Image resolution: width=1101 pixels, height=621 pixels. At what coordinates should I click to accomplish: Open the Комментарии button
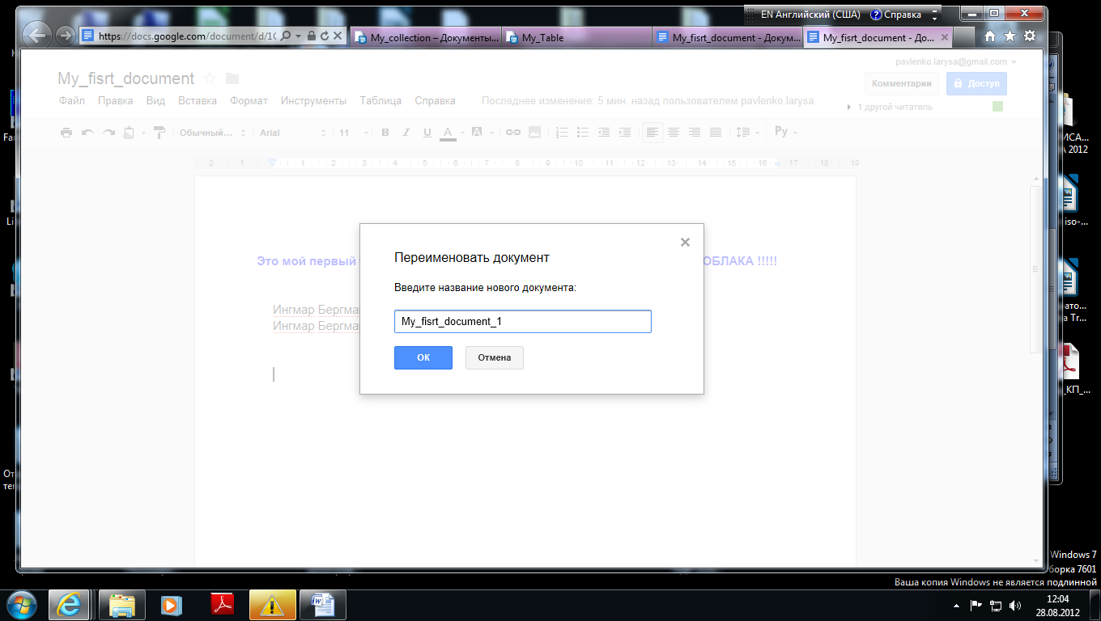pyautogui.click(x=901, y=83)
